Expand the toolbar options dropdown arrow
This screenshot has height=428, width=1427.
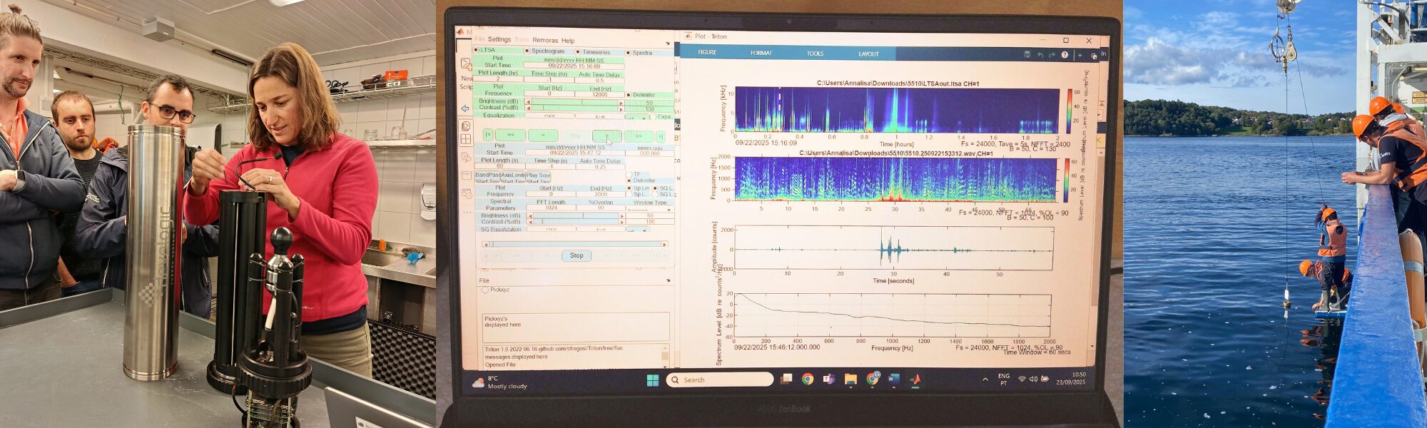click(x=1080, y=55)
